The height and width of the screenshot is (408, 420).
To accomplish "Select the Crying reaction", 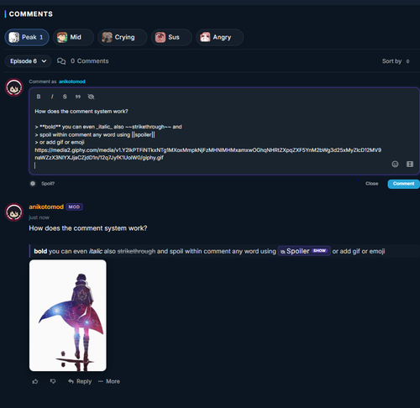I will pos(123,37).
